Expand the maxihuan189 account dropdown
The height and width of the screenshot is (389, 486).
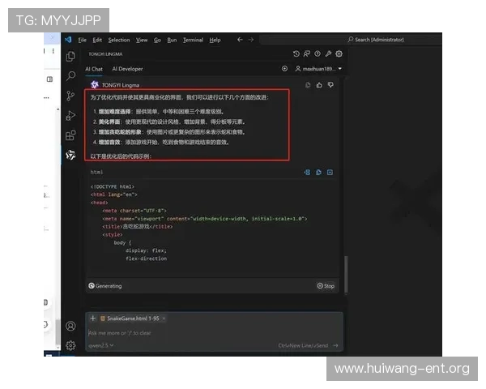318,70
